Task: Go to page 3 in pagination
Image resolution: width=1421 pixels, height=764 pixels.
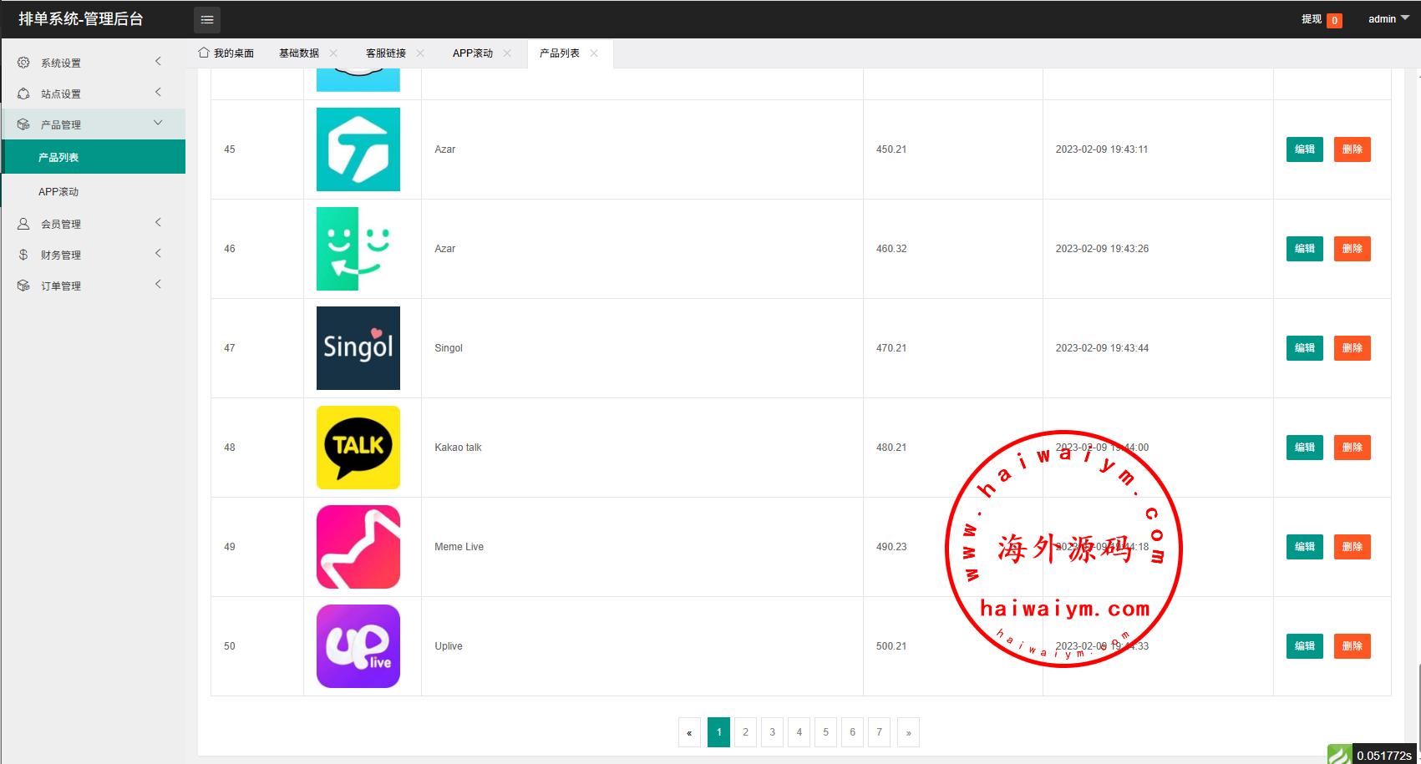Action: click(772, 732)
